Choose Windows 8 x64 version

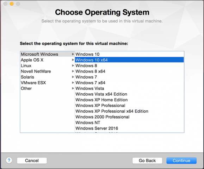(x=129, y=71)
